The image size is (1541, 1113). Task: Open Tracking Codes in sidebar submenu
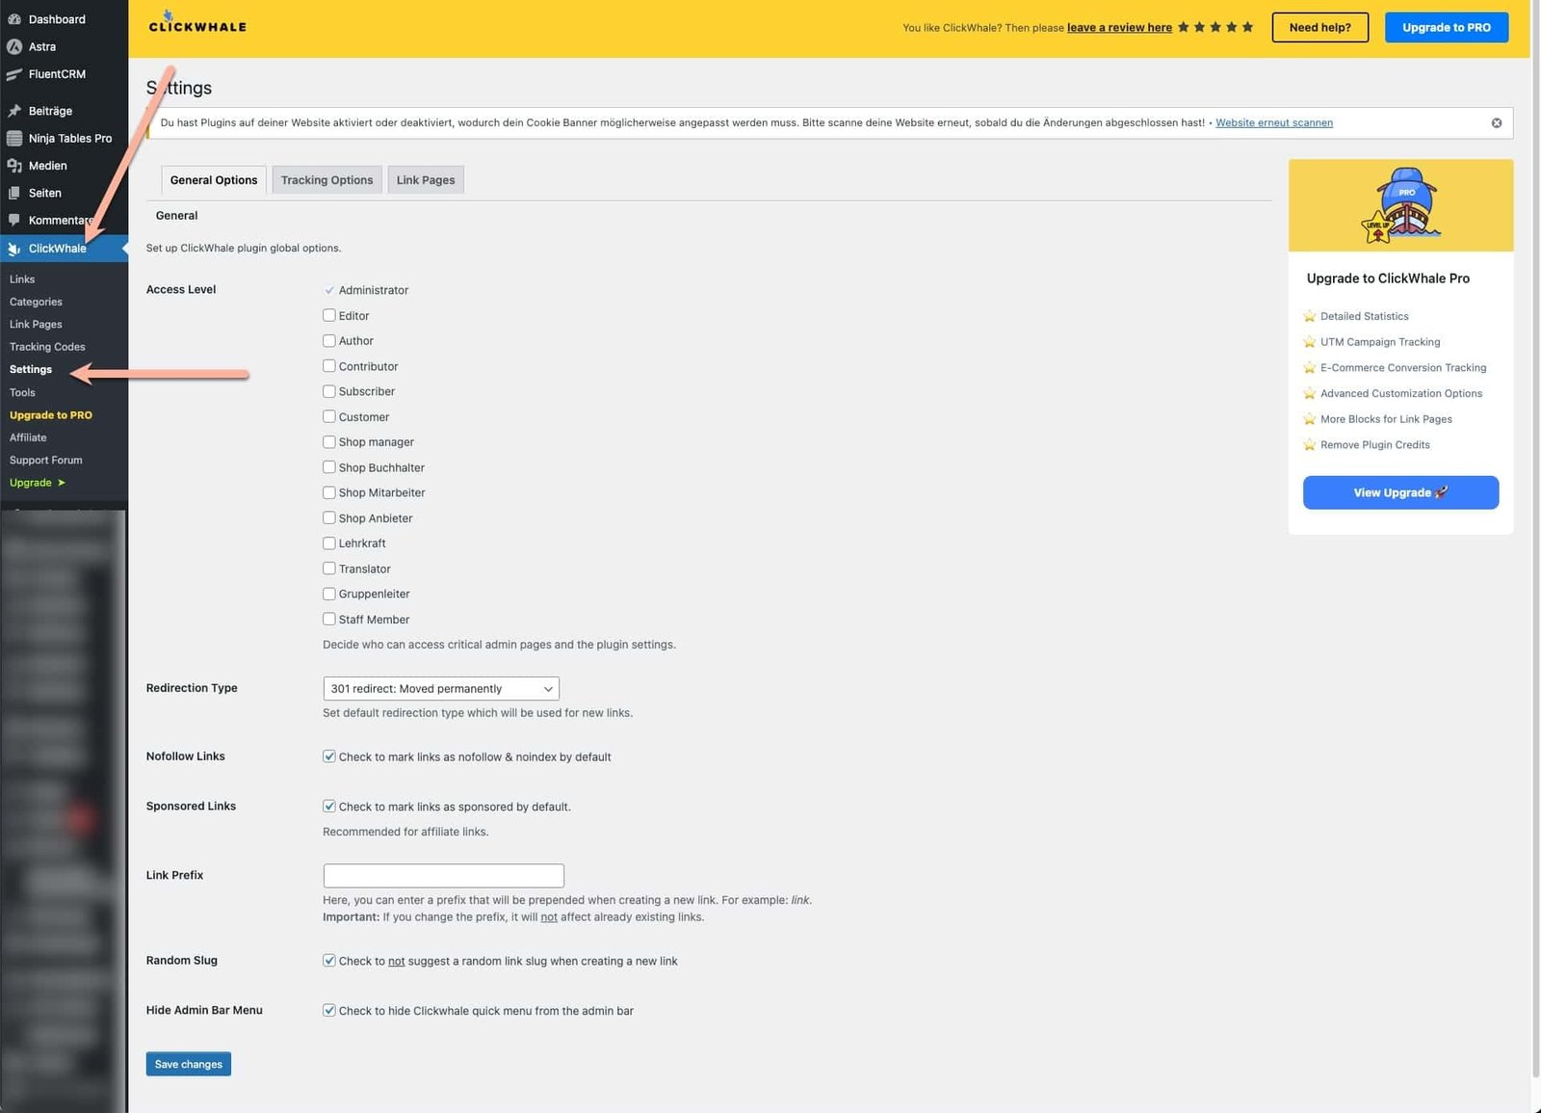coord(47,347)
